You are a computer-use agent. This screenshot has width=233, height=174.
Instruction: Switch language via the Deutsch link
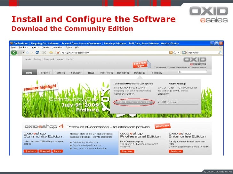coord(70,59)
